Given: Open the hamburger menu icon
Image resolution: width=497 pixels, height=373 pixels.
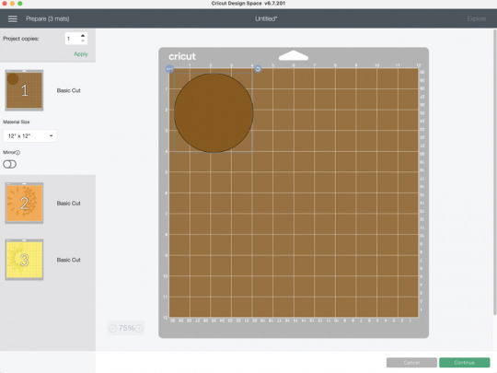Looking at the screenshot, I should [x=13, y=19].
